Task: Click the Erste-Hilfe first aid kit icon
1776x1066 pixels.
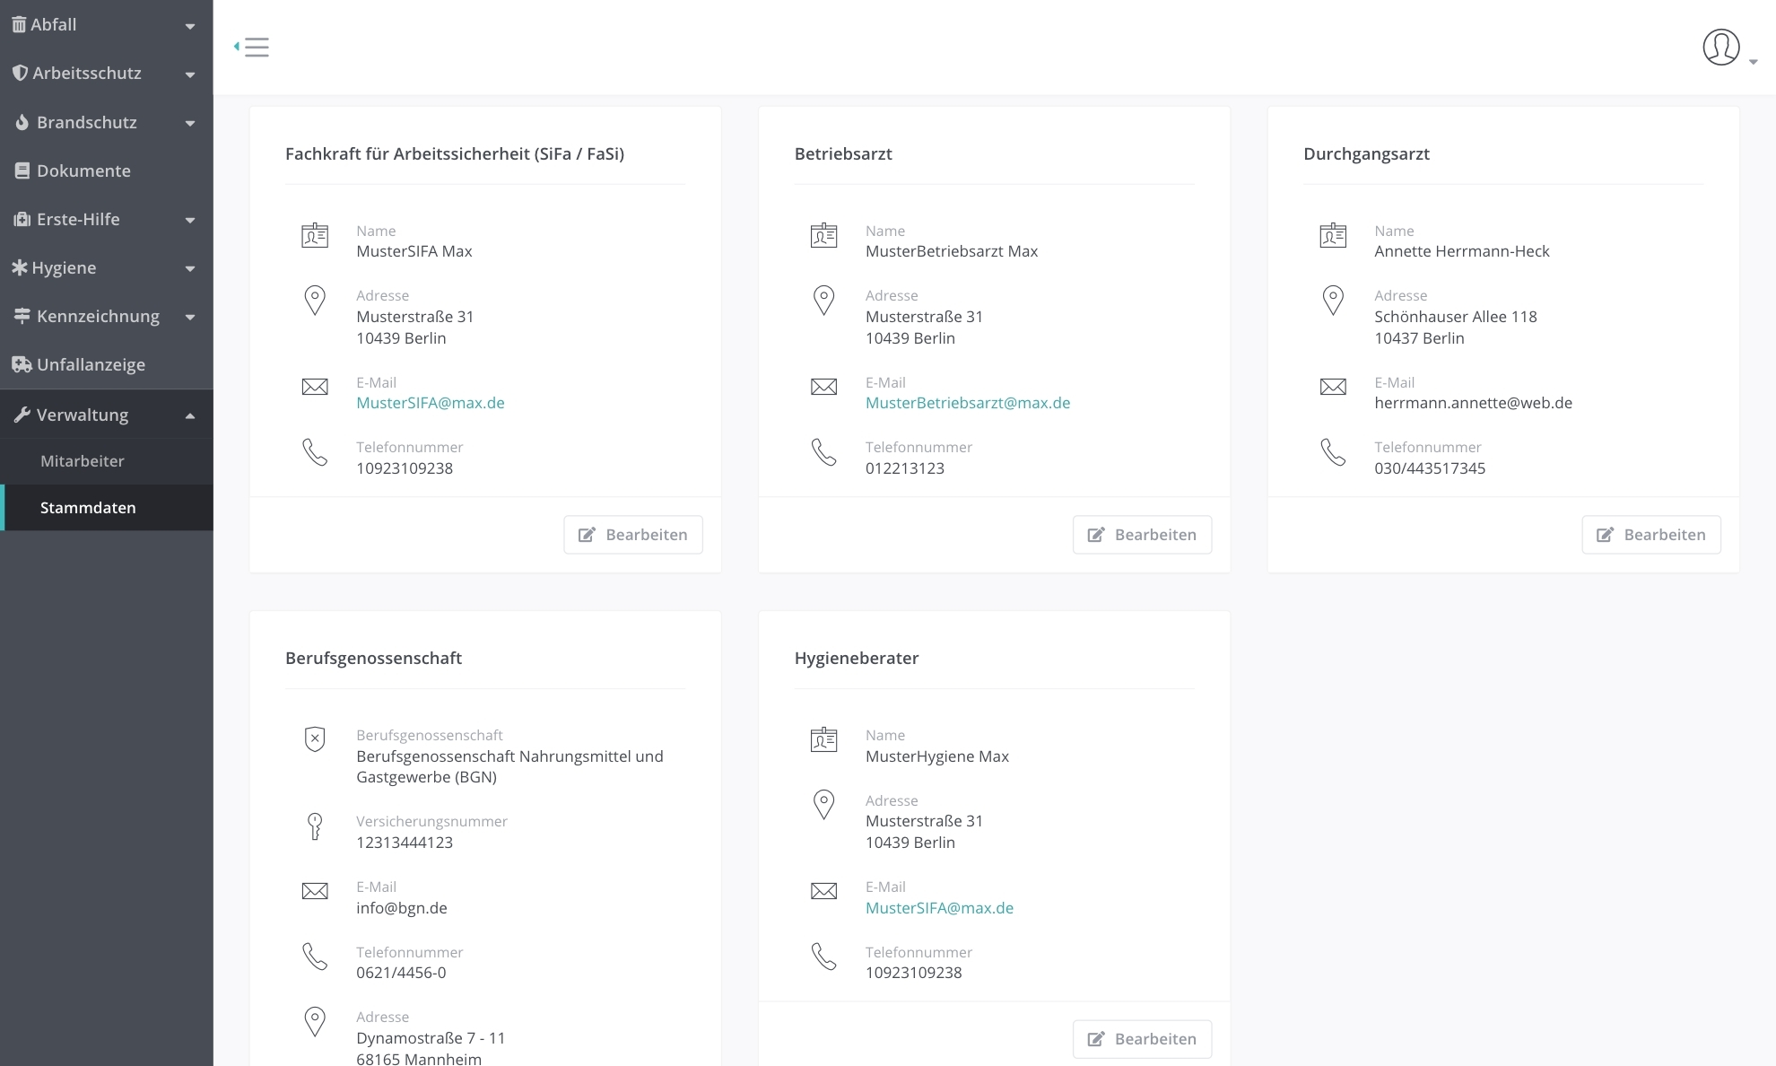Action: (22, 220)
